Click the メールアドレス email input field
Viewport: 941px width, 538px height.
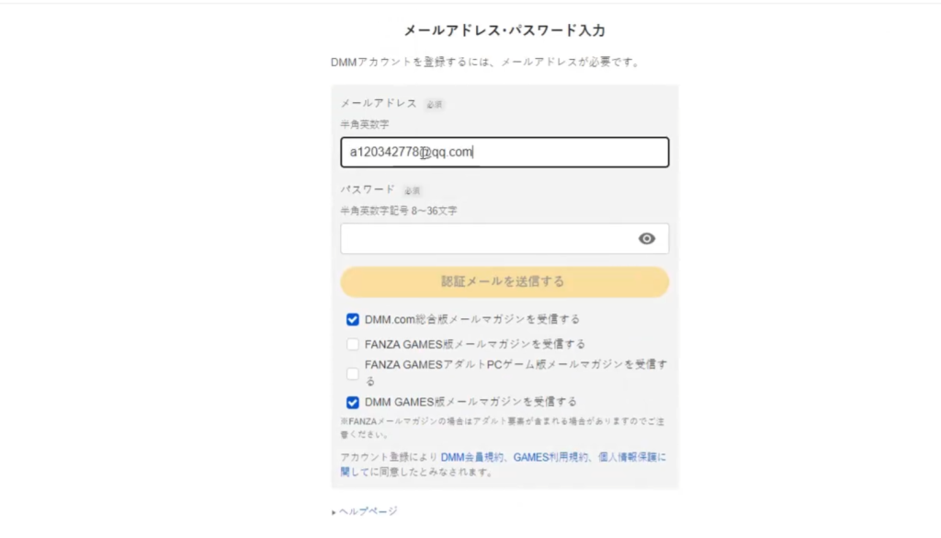tap(505, 152)
